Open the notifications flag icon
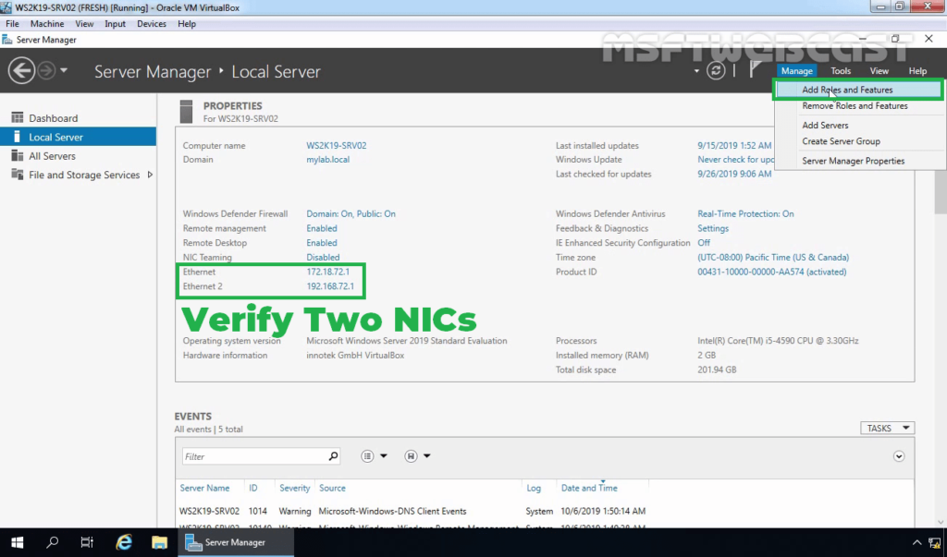This screenshot has height=557, width=947. 755,70
